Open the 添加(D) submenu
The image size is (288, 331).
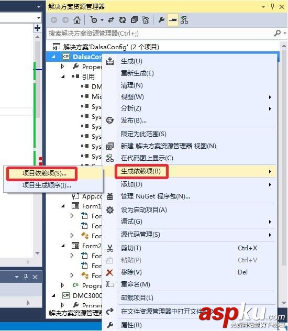[x=190, y=184]
